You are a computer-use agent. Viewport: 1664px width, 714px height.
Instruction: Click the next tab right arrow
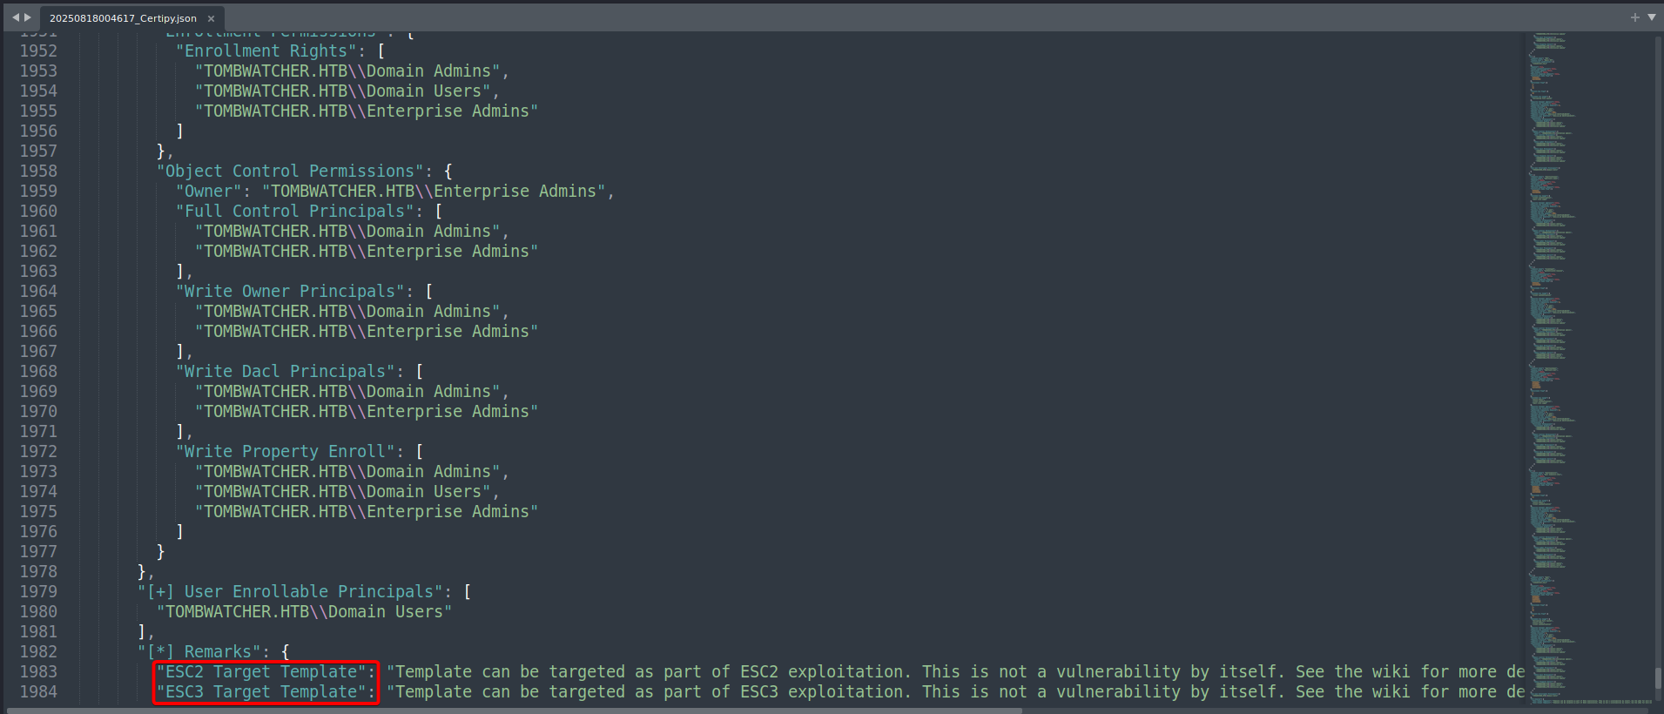tap(28, 17)
